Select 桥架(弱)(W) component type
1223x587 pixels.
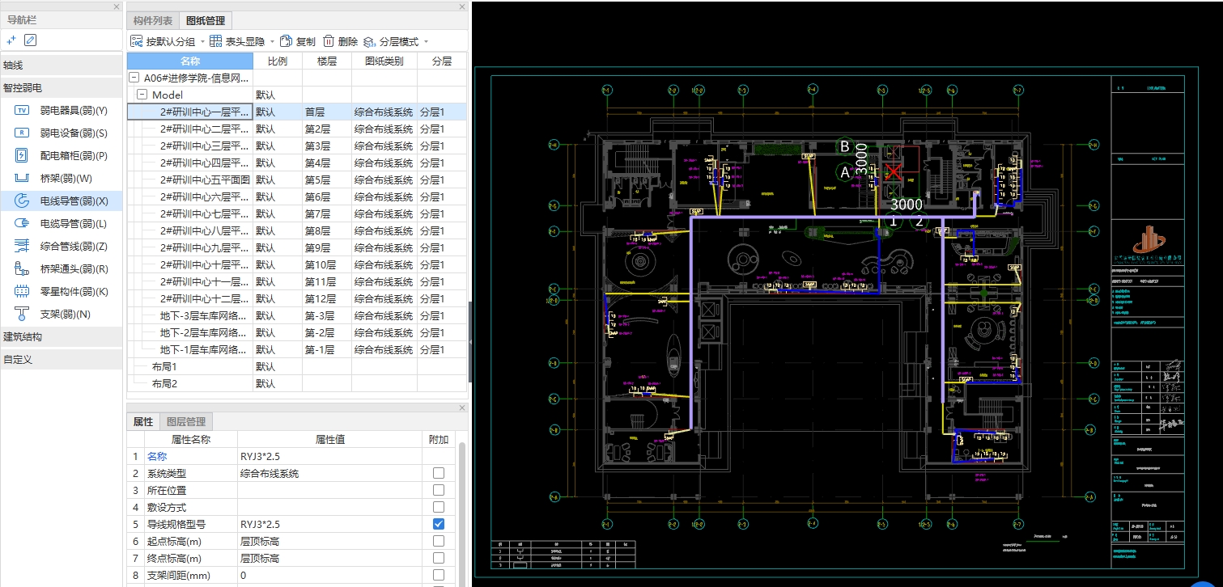coord(62,178)
